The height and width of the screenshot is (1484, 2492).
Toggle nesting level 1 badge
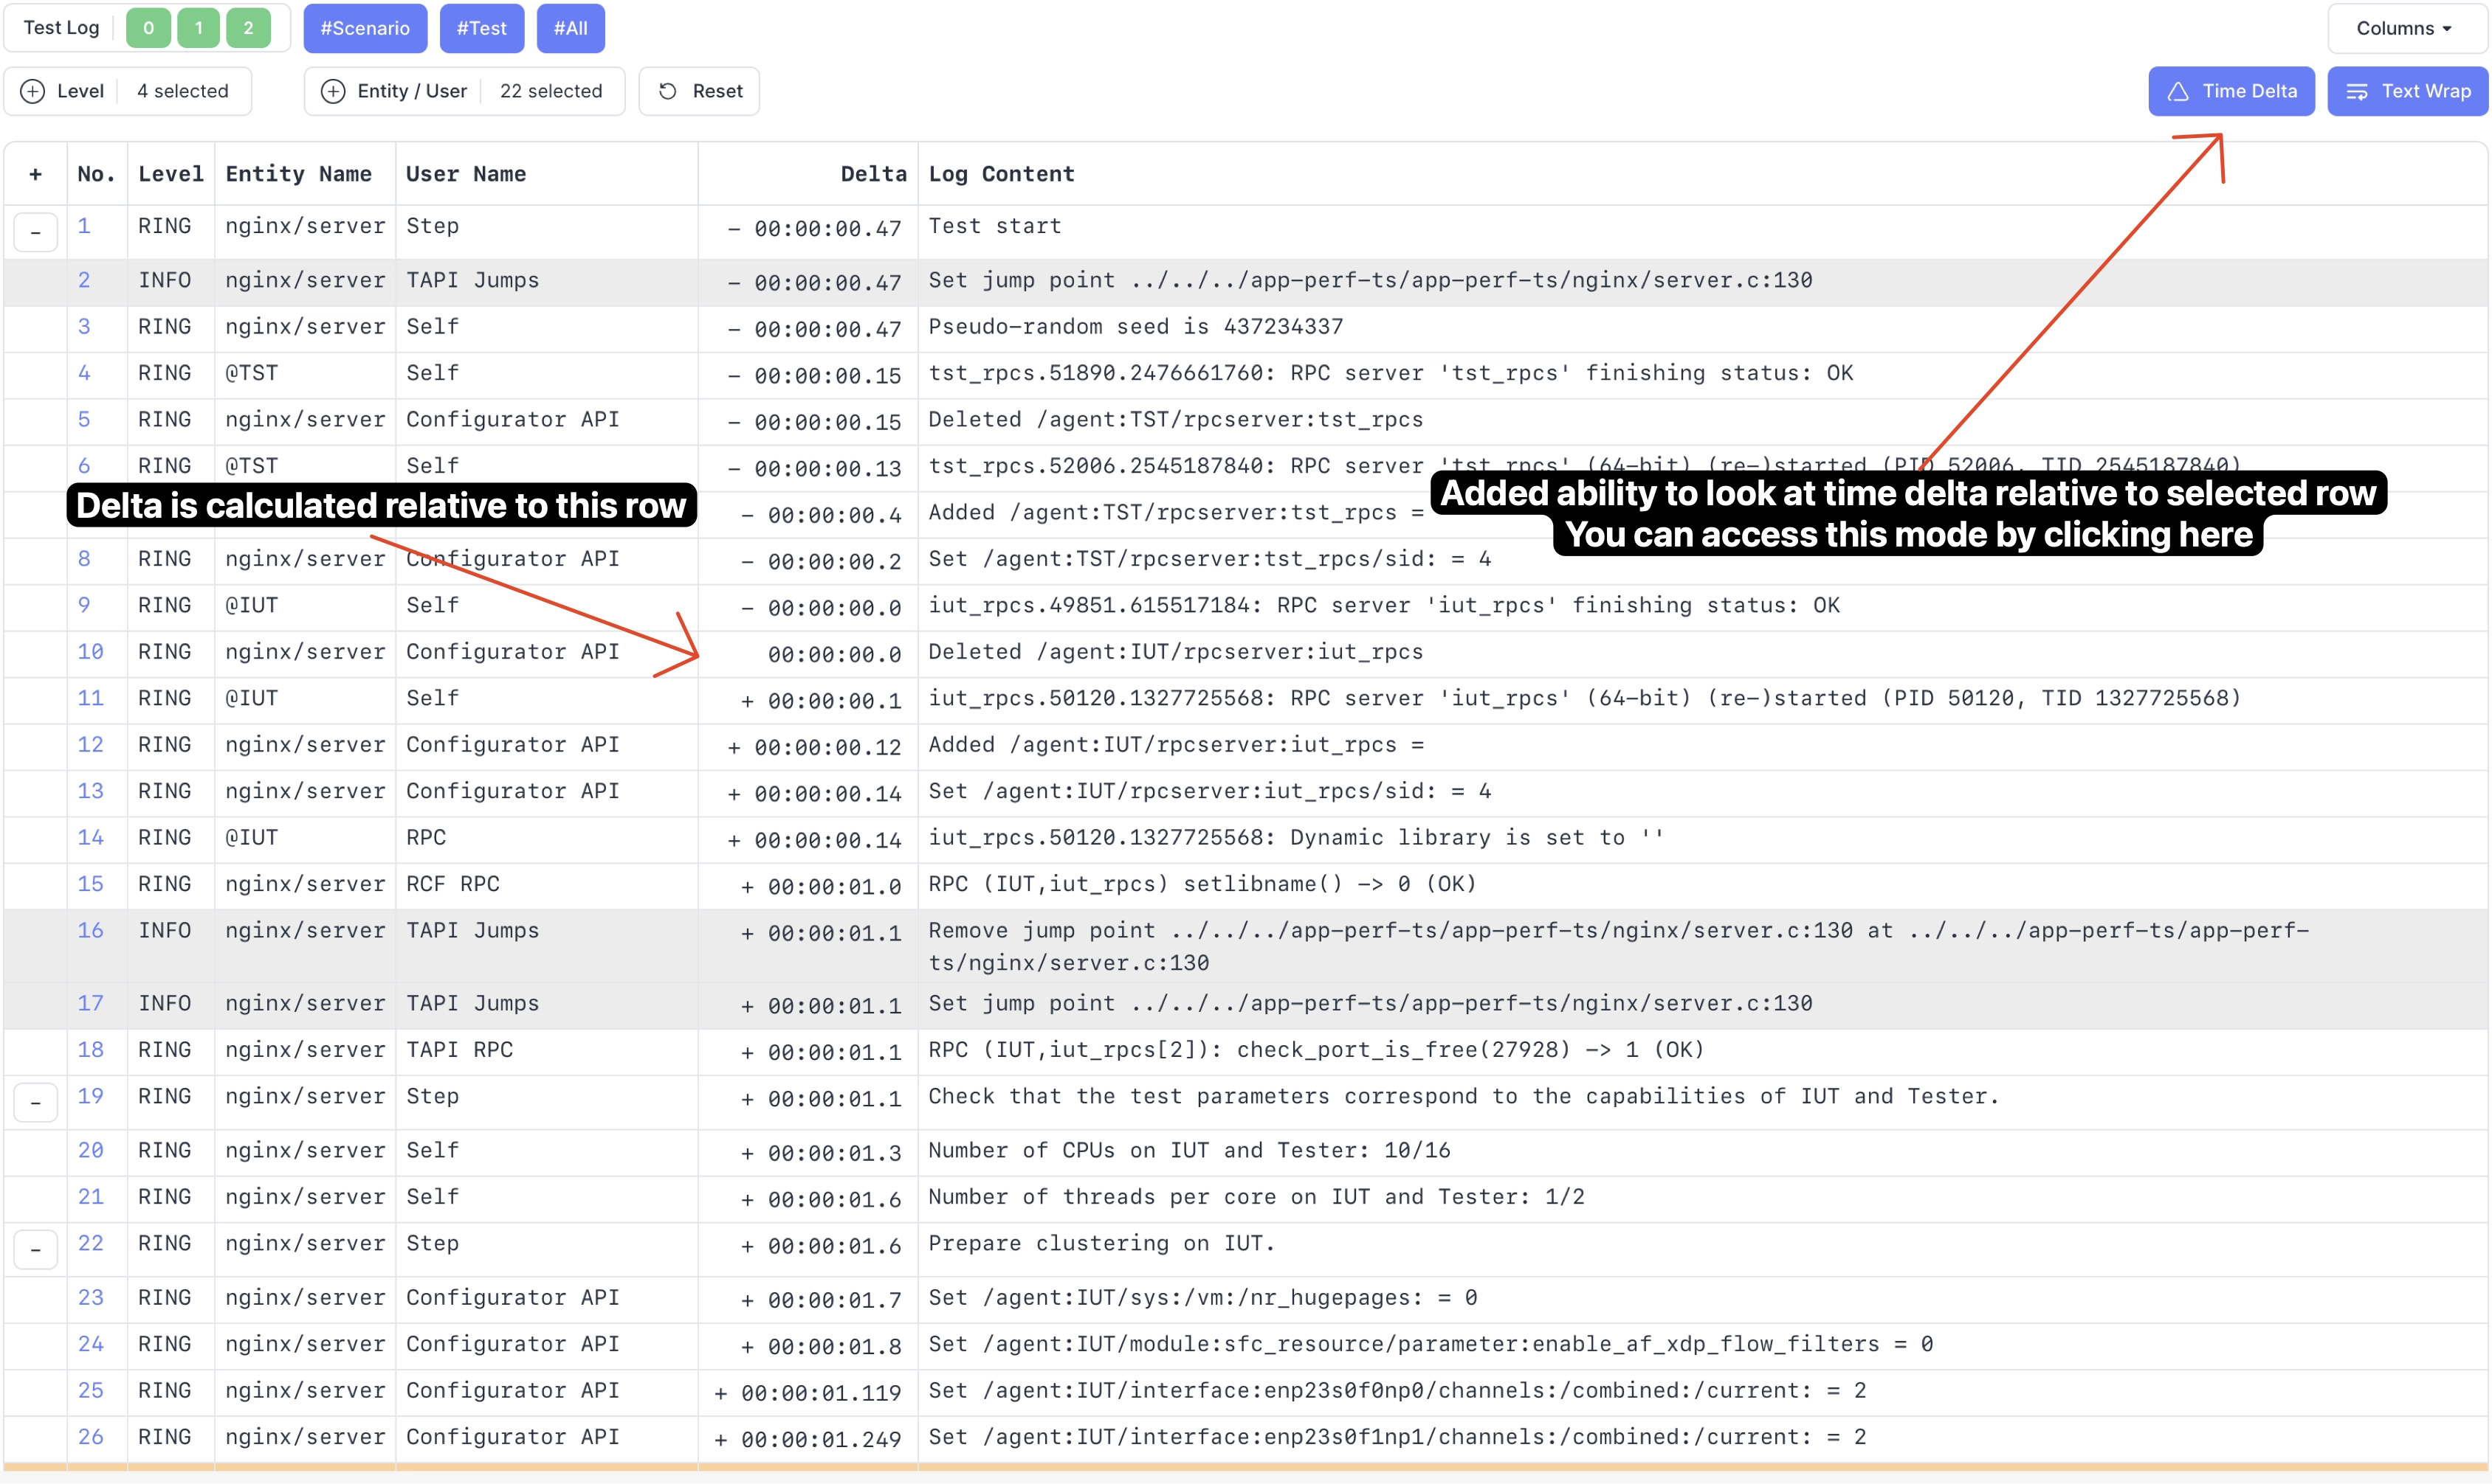[x=198, y=28]
